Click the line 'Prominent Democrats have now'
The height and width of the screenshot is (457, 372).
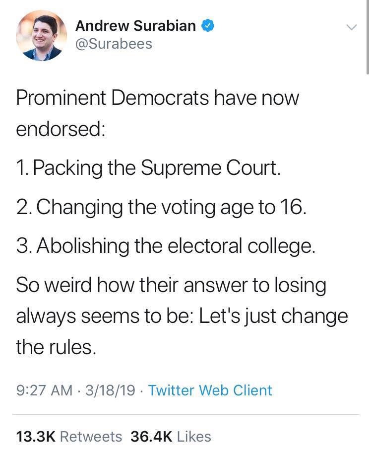[158, 97]
